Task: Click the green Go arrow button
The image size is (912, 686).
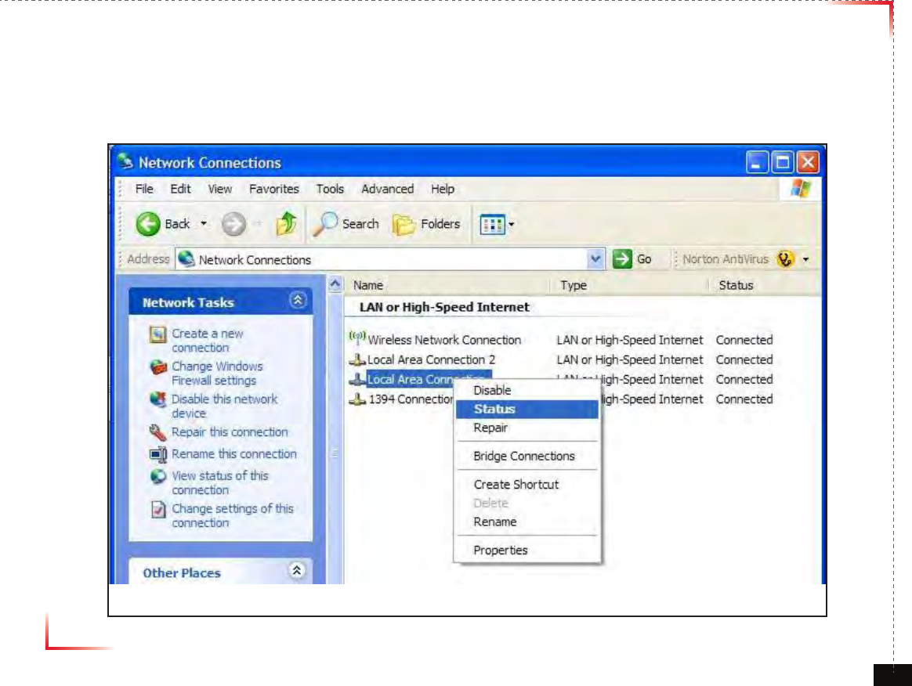Action: tap(622, 258)
